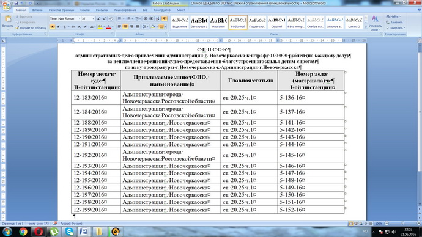The image size is (422, 237).
Task: Open the Рассылки ribbon tab
Action: 102,10
